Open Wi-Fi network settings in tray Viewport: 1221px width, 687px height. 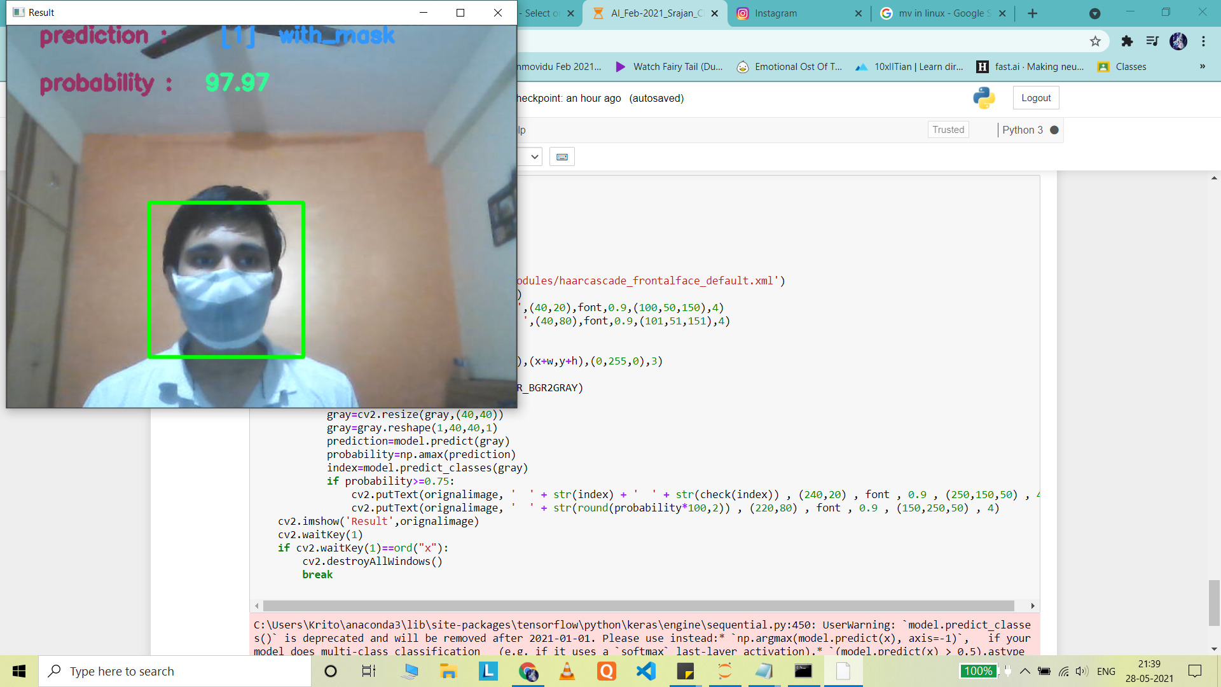1063,671
